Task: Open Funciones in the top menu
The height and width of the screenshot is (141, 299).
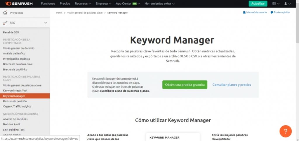Action: click(48, 3)
